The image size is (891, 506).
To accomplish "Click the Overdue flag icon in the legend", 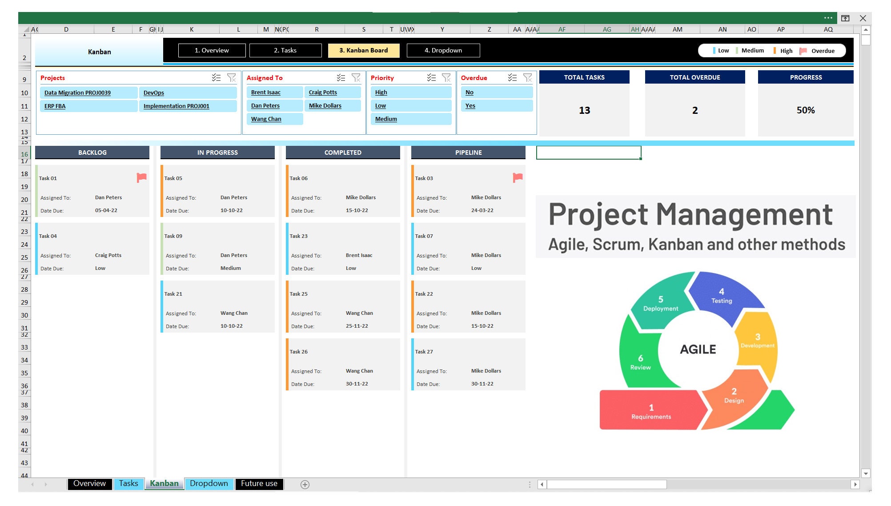I will coord(803,51).
